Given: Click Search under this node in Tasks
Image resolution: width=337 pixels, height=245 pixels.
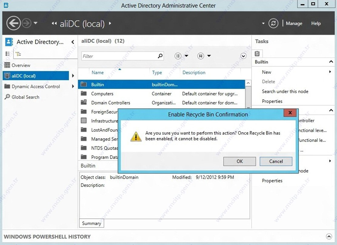Looking at the screenshot, I should click(285, 91).
